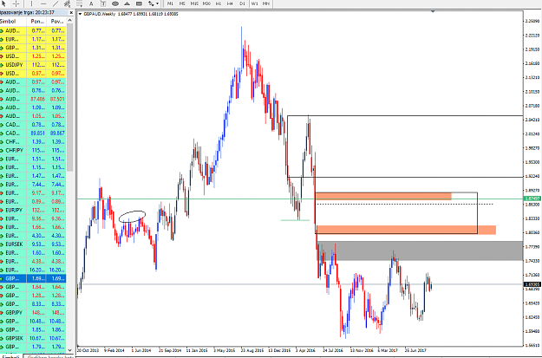542x358 pixels.
Task: Switch chart to H1 timeframe
Action: pos(219,3)
